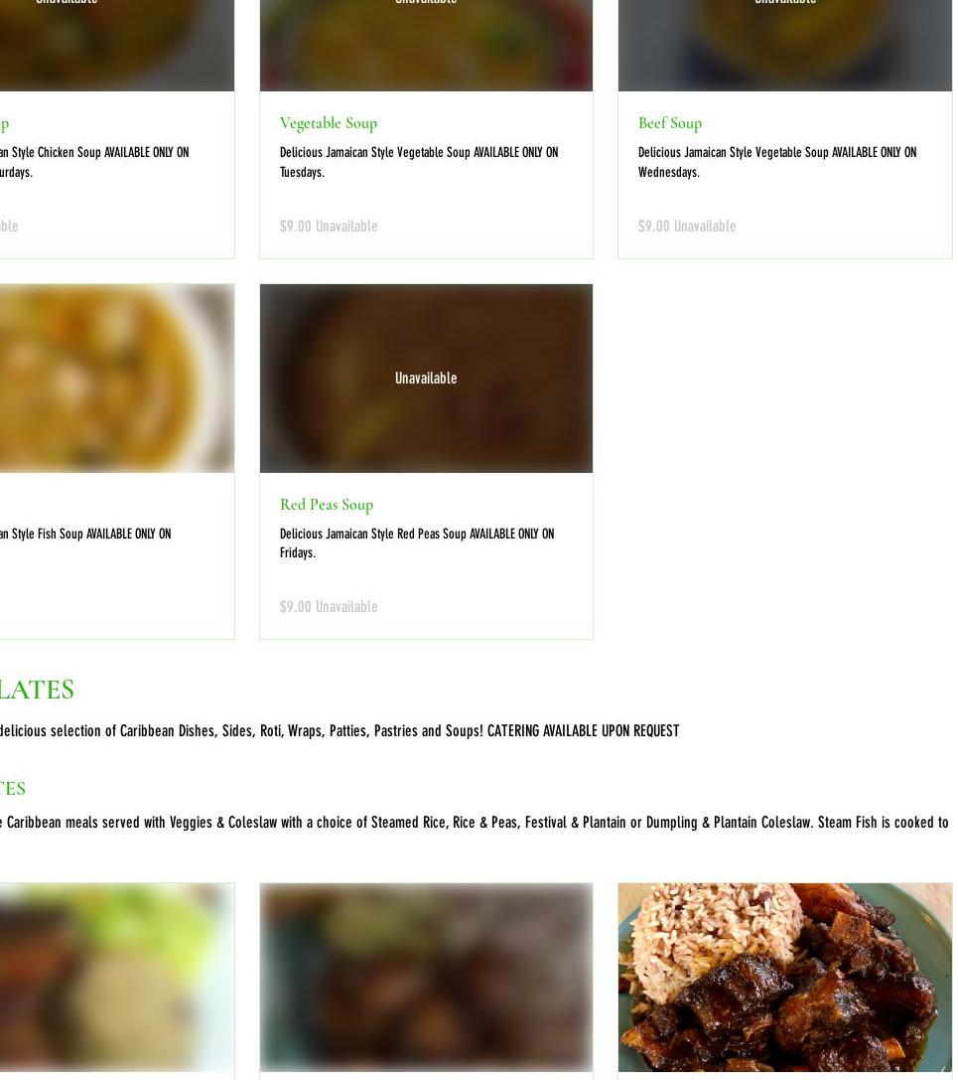This screenshot has width=958, height=1080.
Task: Click the Chicken Soup header image
Action: (x=117, y=46)
